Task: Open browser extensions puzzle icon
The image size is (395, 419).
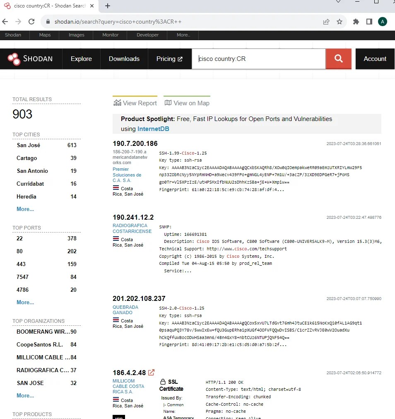Action: pos(356,22)
